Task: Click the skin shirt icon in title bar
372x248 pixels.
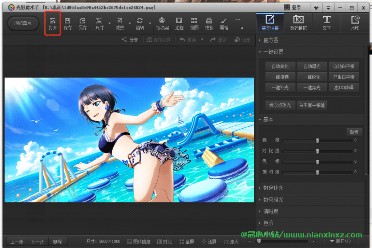Action: click(x=316, y=8)
